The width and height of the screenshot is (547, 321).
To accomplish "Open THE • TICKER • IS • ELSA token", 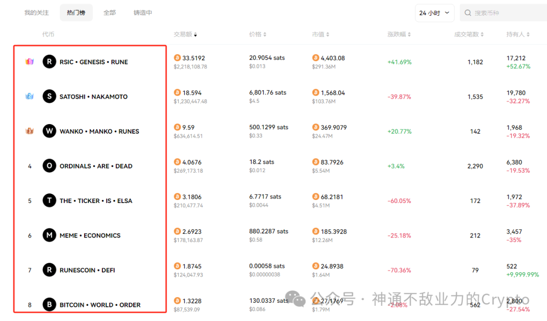I will pos(96,201).
